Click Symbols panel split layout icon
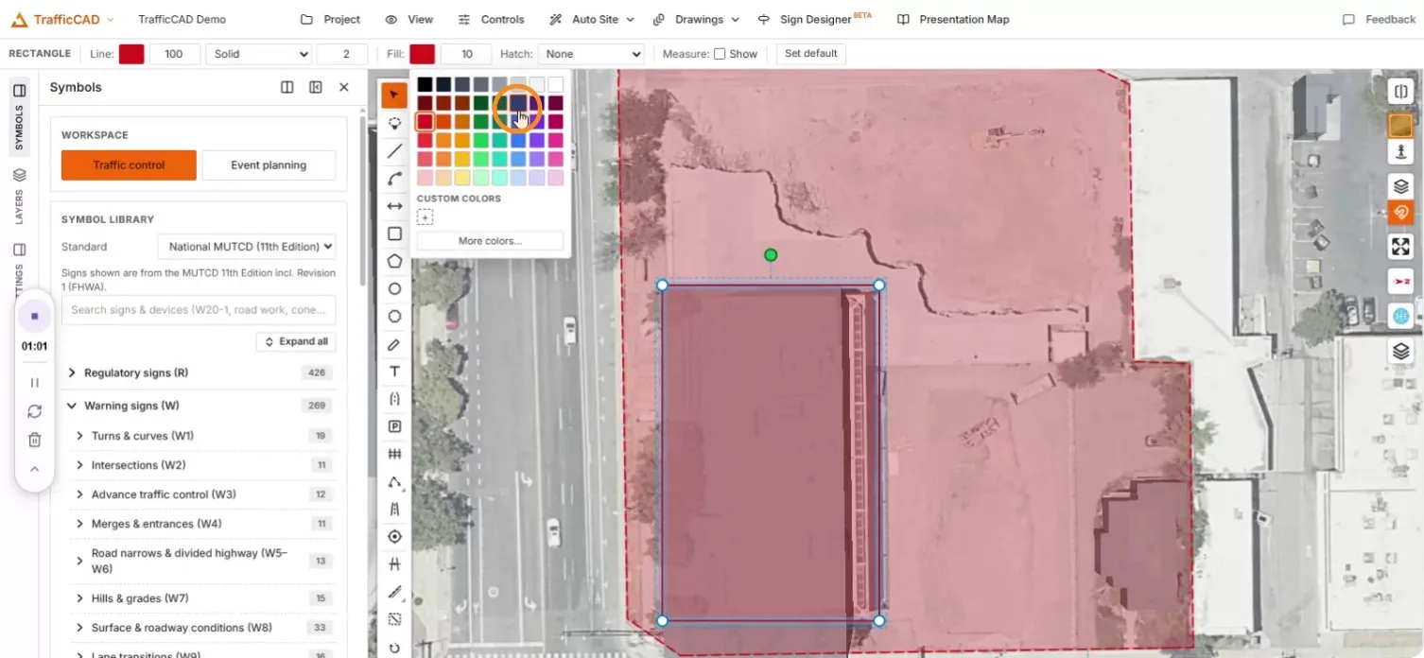1424x658 pixels. tap(287, 87)
